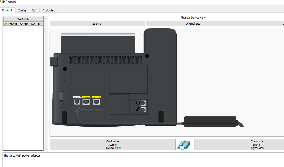This screenshot has width=284, height=167.
Task: Click modules list scroll down arrow
Action: pos(46,148)
